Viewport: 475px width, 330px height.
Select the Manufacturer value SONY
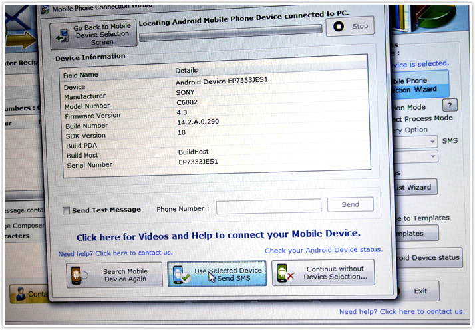click(185, 92)
